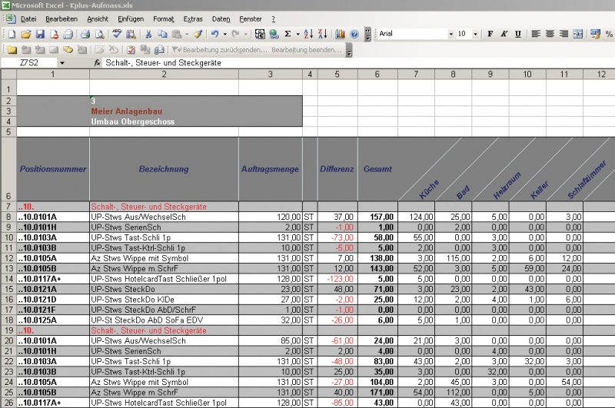
Task: Click the Bezeichnung column header cell
Action: (164, 169)
